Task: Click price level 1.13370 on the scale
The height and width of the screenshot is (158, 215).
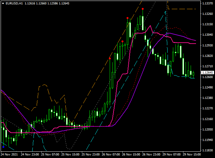Action: coord(208,3)
